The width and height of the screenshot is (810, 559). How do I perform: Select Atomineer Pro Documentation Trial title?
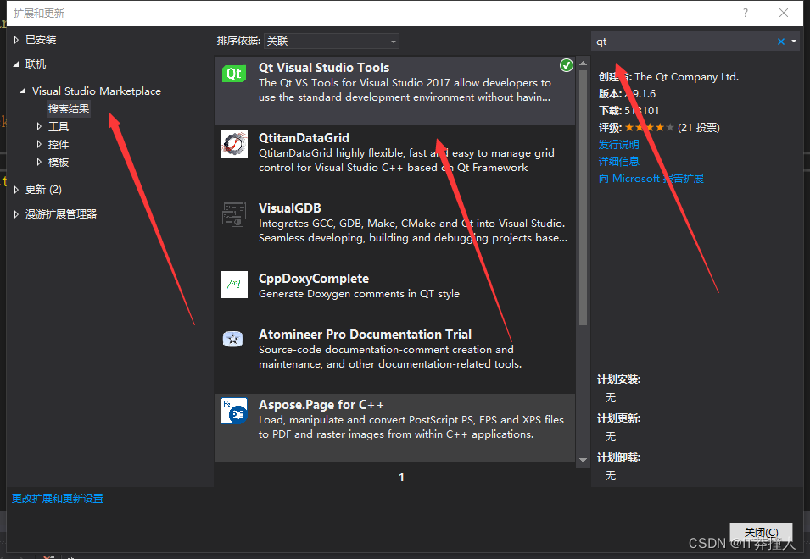click(x=365, y=335)
